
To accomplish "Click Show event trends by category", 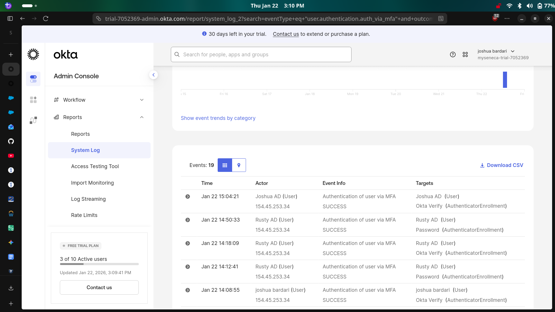I will pos(218,118).
